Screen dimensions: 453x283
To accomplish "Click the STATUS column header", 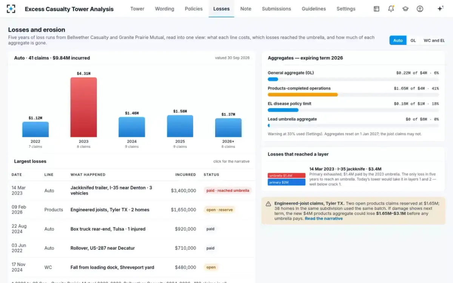I will click(x=211, y=175).
